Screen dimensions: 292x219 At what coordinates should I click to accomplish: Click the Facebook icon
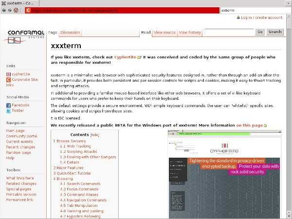[x=9, y=106]
